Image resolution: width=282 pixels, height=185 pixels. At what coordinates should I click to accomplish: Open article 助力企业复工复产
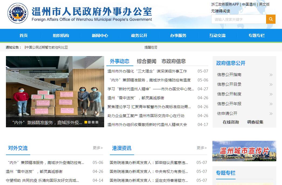click(146, 116)
